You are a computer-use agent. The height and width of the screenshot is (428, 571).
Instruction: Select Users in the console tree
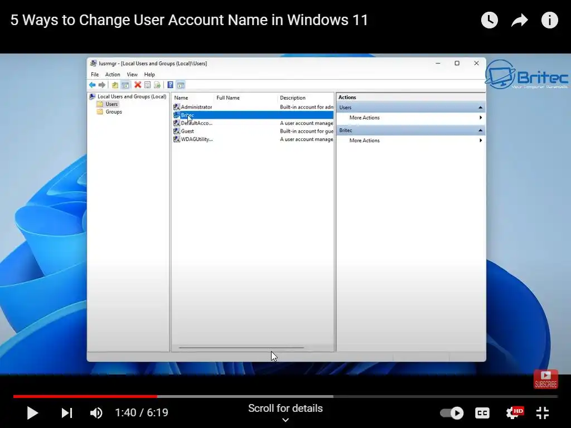[112, 104]
